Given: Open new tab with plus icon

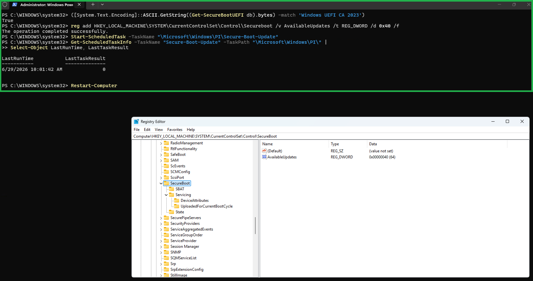Looking at the screenshot, I should tap(93, 4).
